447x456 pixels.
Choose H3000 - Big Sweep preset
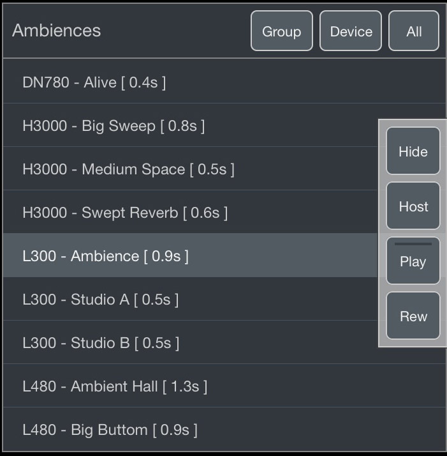click(114, 126)
